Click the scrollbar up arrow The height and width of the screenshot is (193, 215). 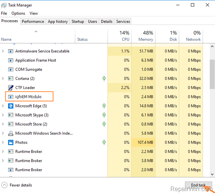212,46
